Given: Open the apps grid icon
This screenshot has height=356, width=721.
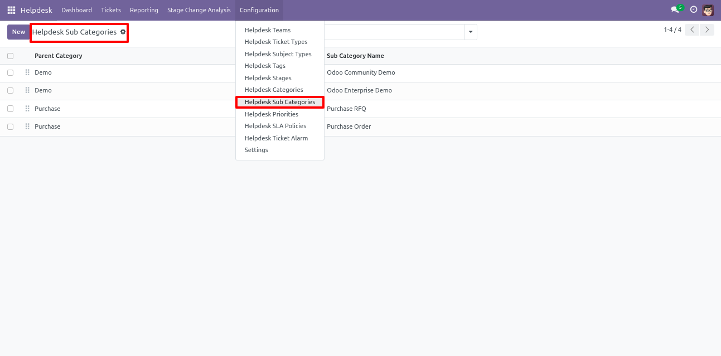Looking at the screenshot, I should [11, 10].
